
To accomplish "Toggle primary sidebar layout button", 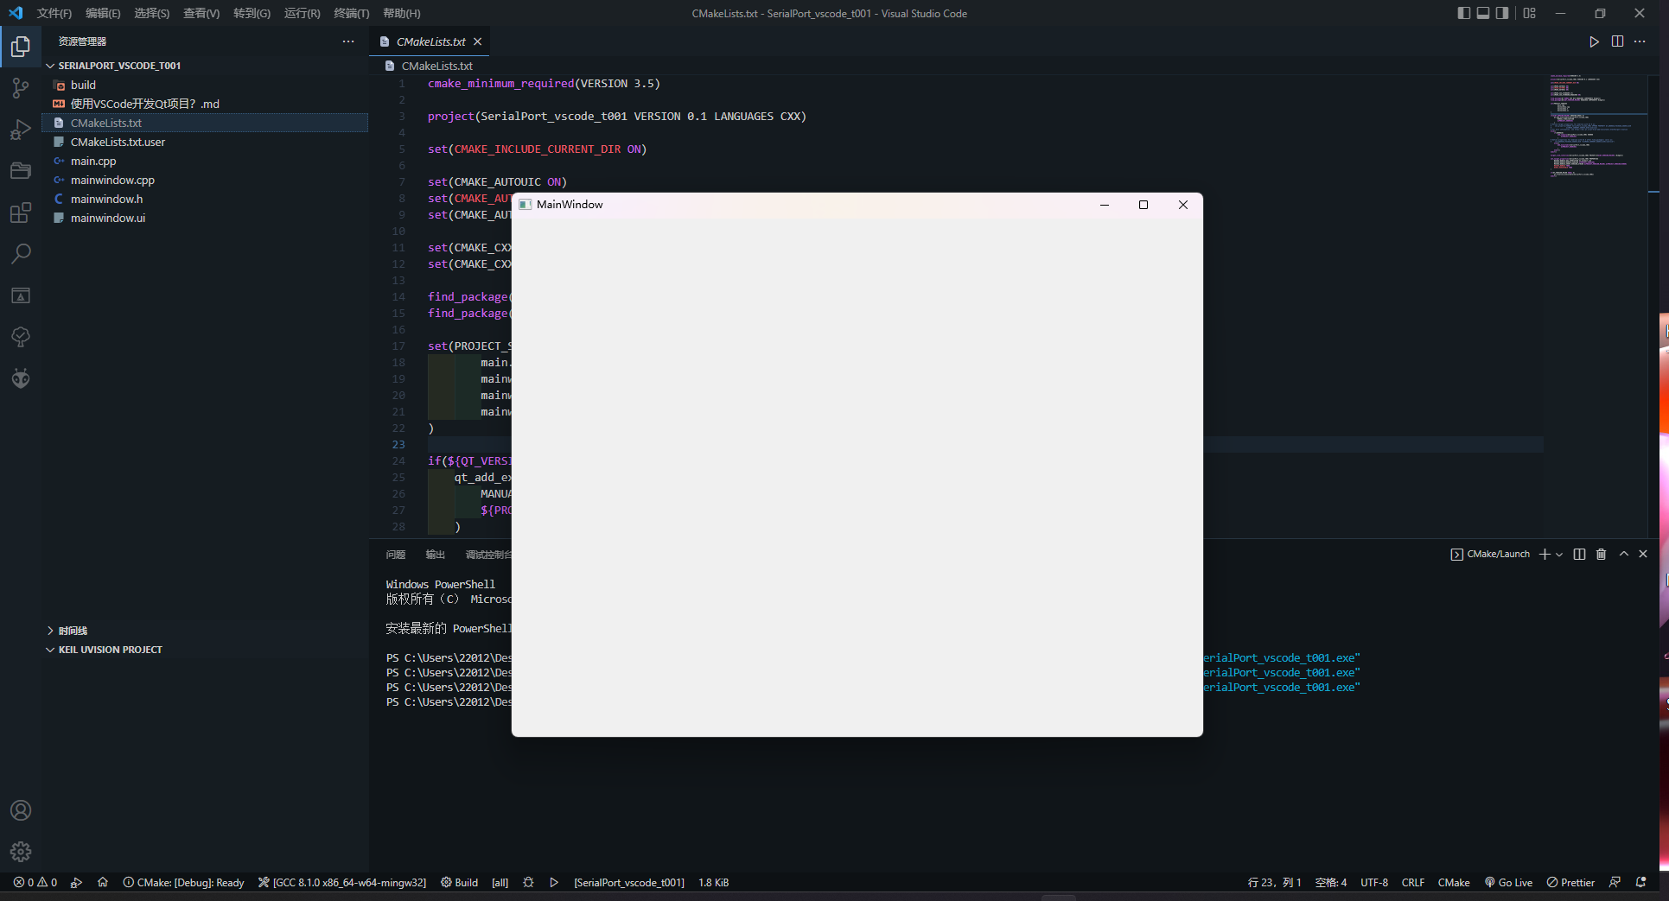I will click(1463, 13).
